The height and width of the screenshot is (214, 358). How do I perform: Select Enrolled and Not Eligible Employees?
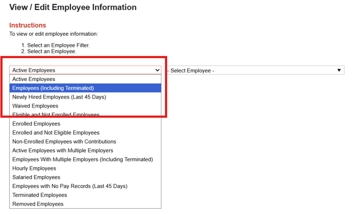[x=56, y=133]
